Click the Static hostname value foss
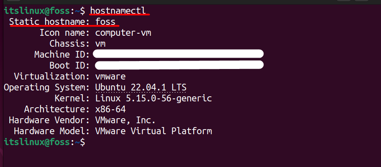Screen dimensions: 381x167 coord(105,22)
